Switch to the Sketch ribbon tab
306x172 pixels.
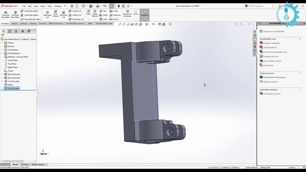(x=14, y=23)
